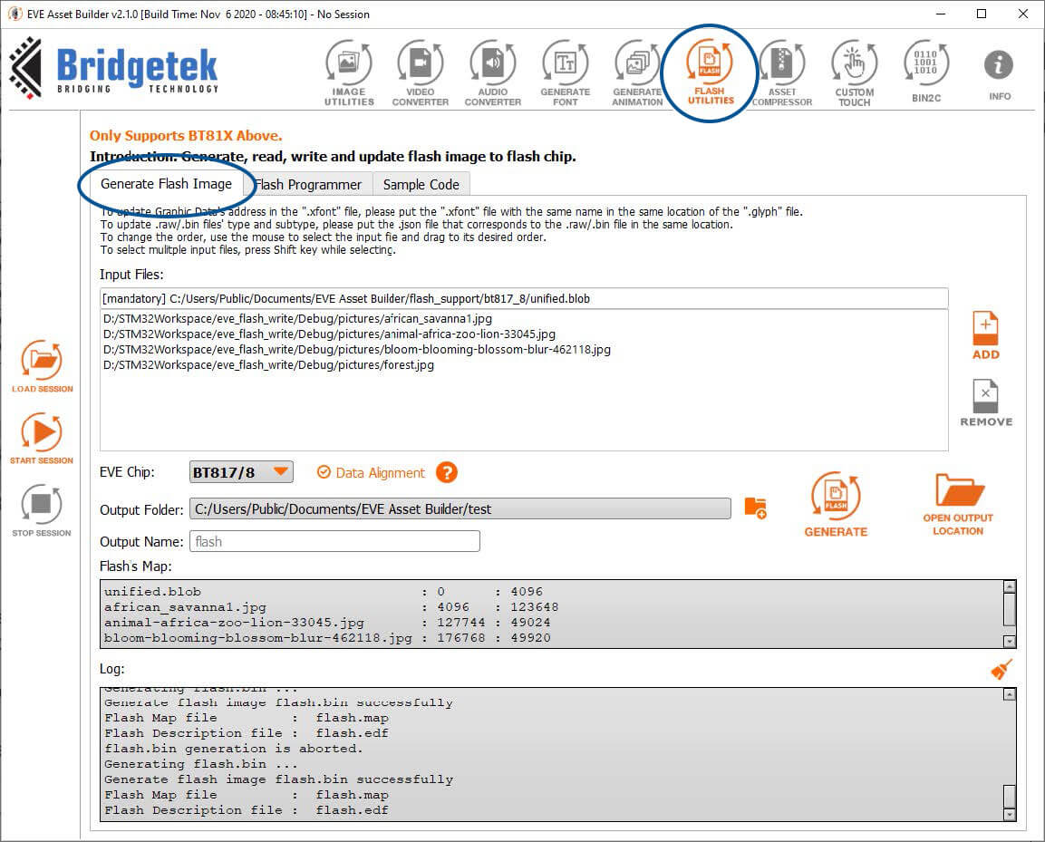The image size is (1045, 842).
Task: Toggle the Data Alignment option
Action: click(x=371, y=473)
